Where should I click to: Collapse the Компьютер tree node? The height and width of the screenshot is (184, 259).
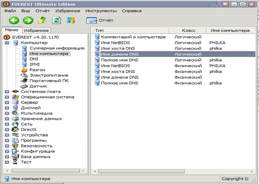click(x=7, y=43)
